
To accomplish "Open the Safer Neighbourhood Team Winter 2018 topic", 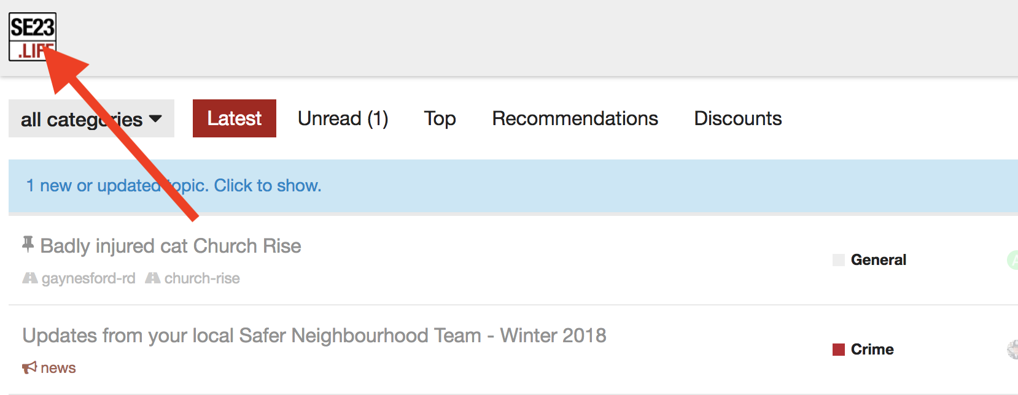I will (314, 336).
